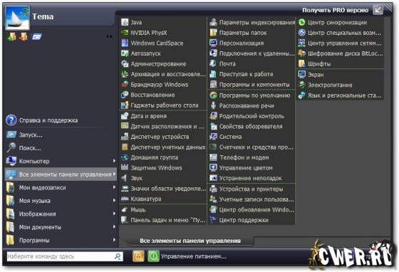Click the Центр синхронизации green icon

coord(302,22)
